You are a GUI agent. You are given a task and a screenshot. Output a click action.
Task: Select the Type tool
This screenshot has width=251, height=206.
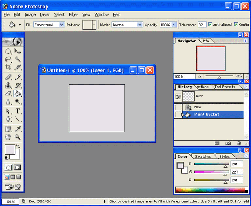tap(17, 111)
